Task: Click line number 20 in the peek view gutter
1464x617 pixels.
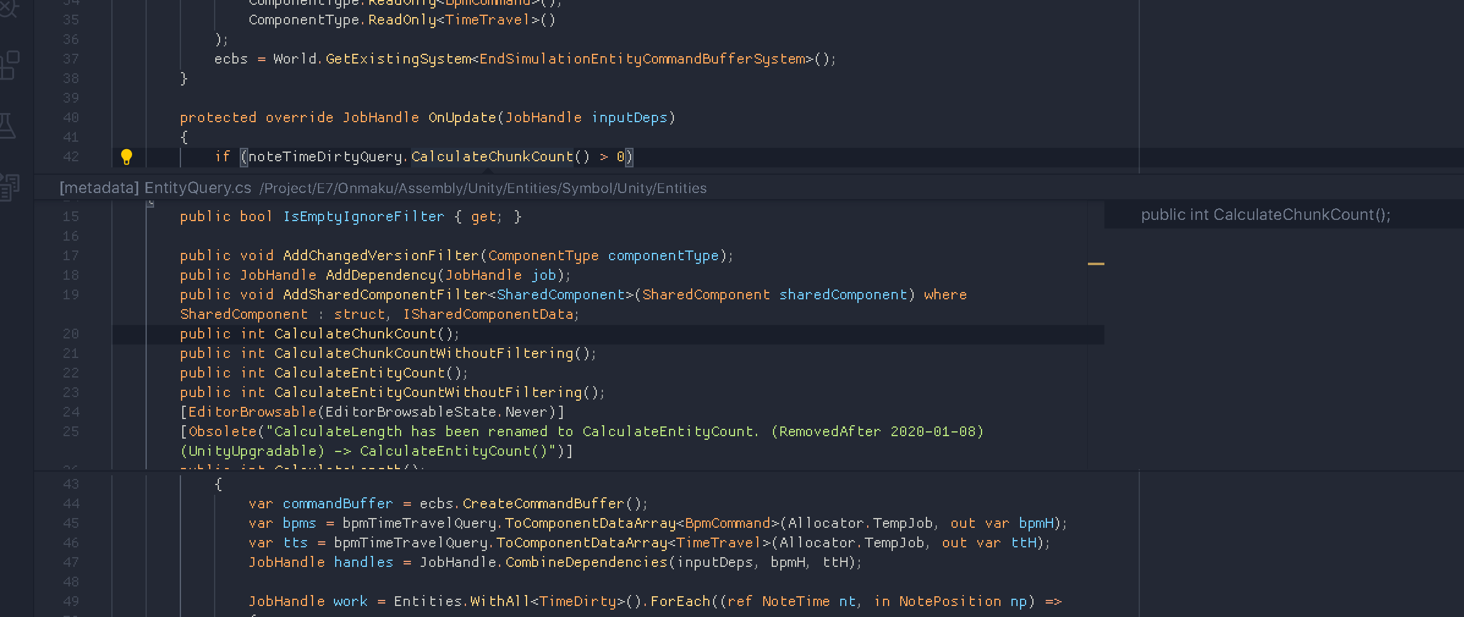Action: 71,334
